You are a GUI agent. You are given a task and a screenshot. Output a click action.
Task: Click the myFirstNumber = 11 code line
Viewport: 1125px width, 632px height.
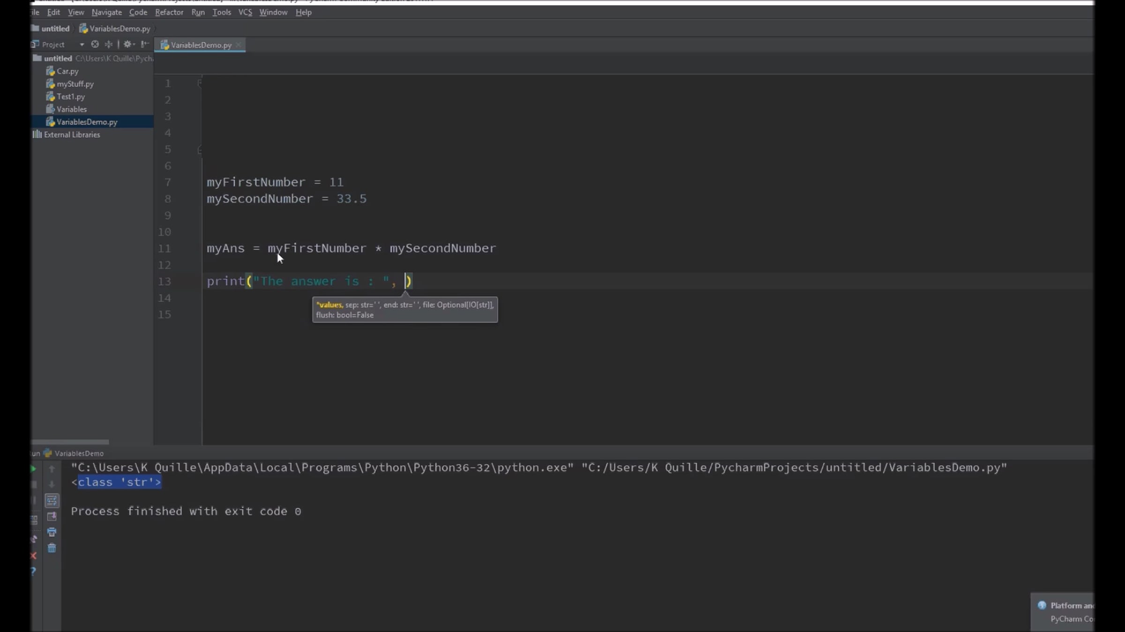[x=275, y=182]
